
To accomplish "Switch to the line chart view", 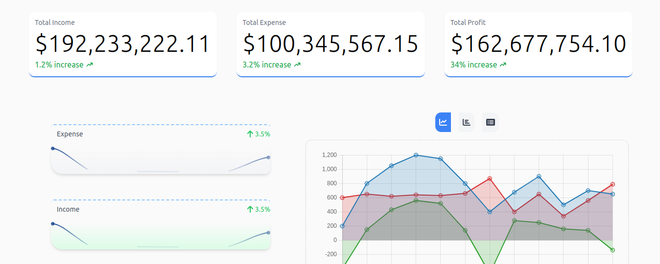I will pos(443,122).
